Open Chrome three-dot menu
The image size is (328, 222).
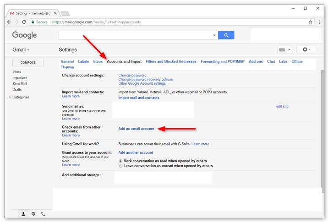(319, 22)
